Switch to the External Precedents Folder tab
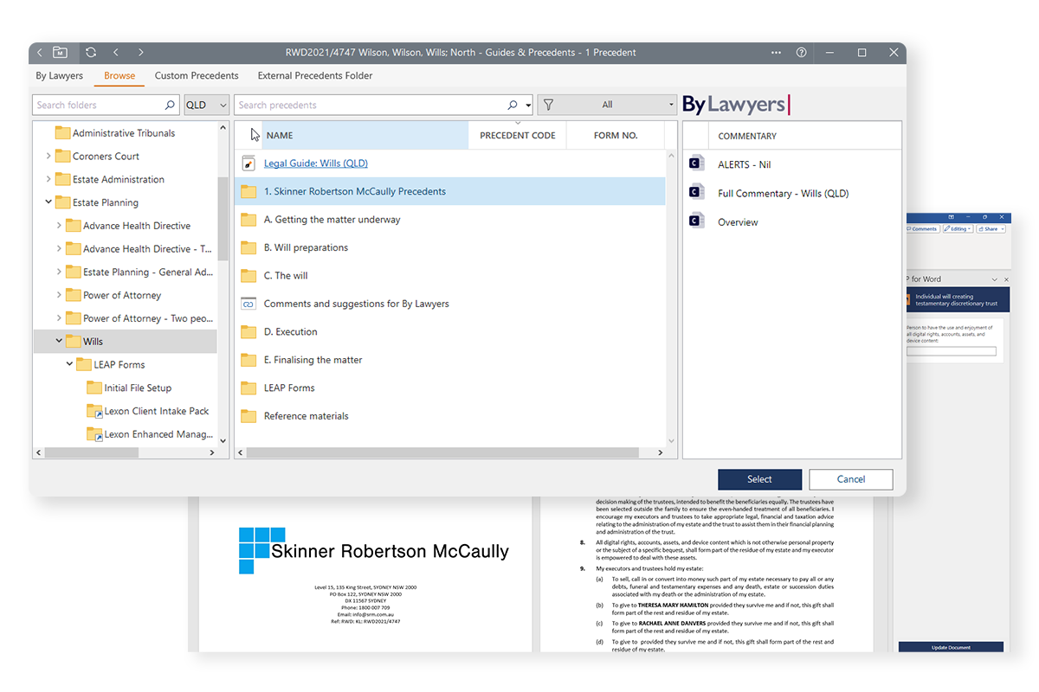Image resolution: width=1039 pixels, height=692 pixels. coord(315,76)
